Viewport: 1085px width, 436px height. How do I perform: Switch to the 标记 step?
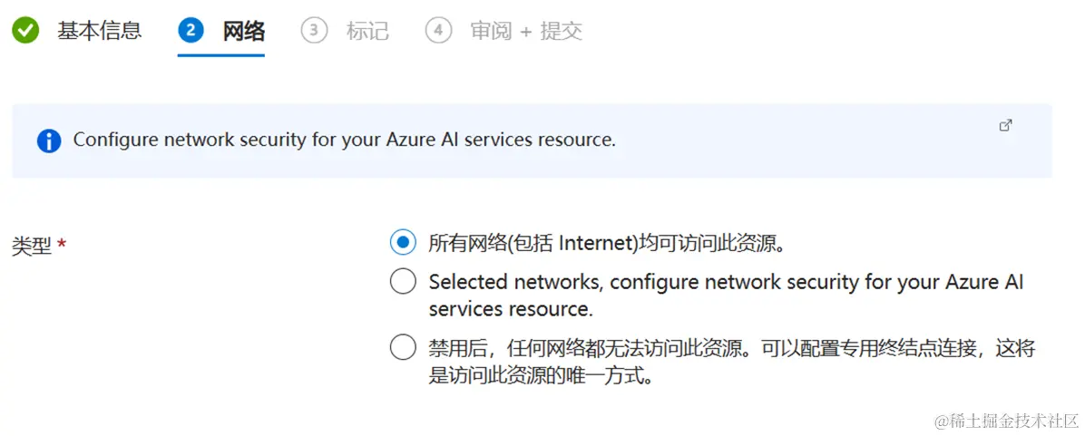(x=367, y=32)
